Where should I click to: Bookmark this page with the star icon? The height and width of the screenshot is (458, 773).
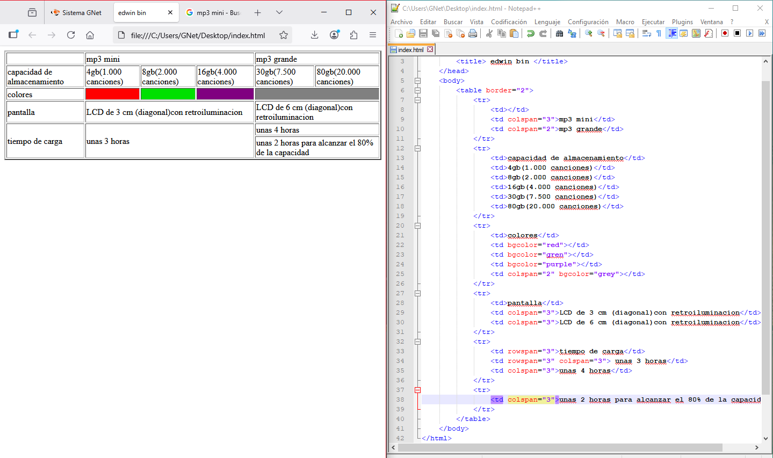coord(284,35)
